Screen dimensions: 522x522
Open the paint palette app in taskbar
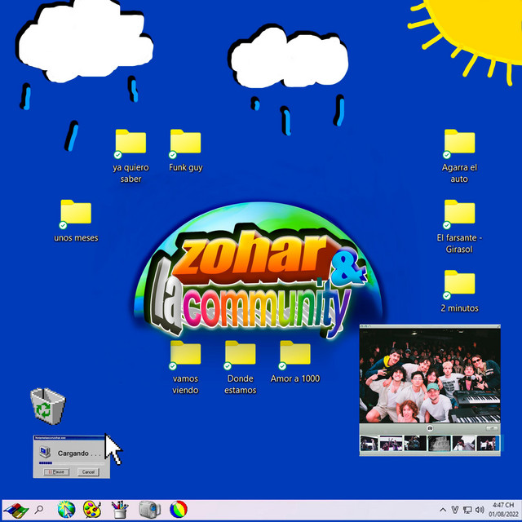pyautogui.click(x=92, y=510)
